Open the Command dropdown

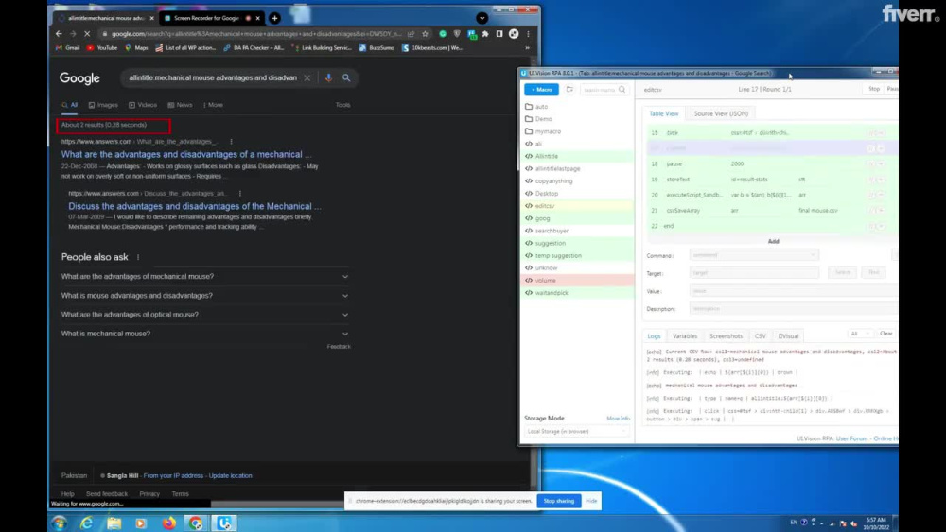coord(754,255)
